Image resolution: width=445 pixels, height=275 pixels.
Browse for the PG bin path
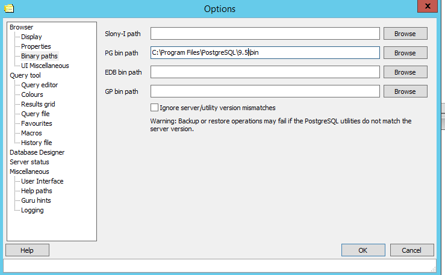point(405,53)
